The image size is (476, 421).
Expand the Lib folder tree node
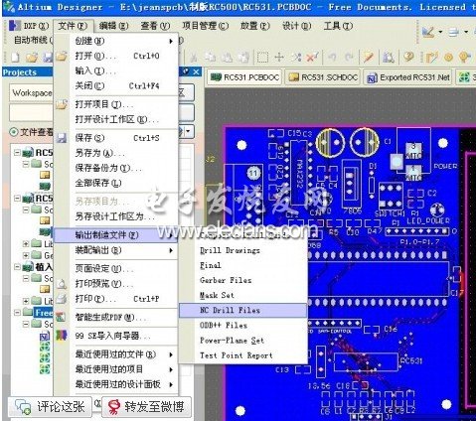click(x=26, y=244)
